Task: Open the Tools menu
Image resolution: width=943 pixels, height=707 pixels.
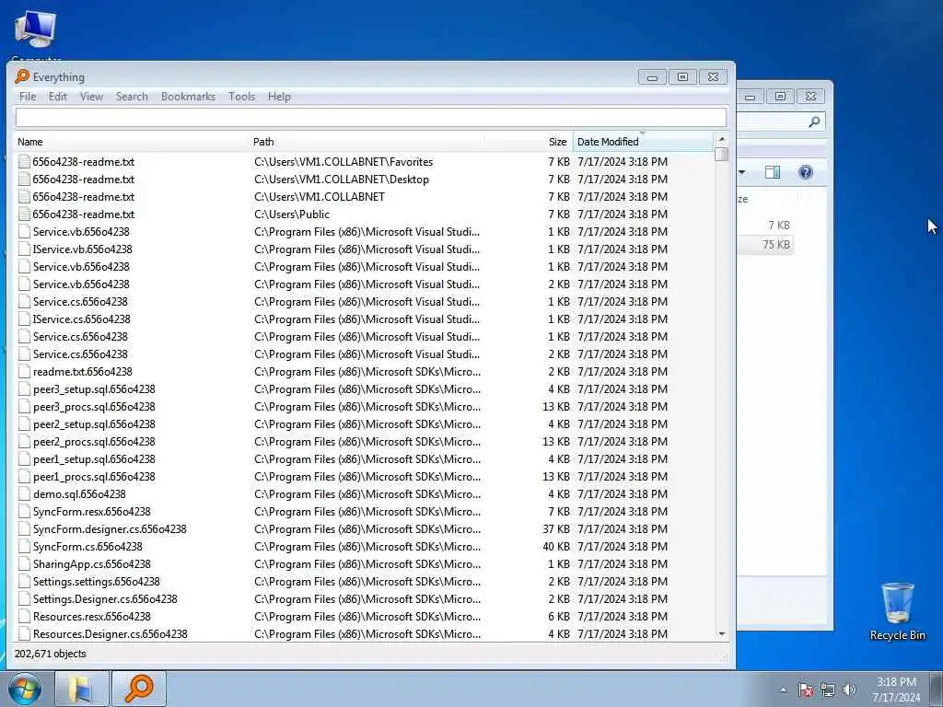Action: [242, 96]
